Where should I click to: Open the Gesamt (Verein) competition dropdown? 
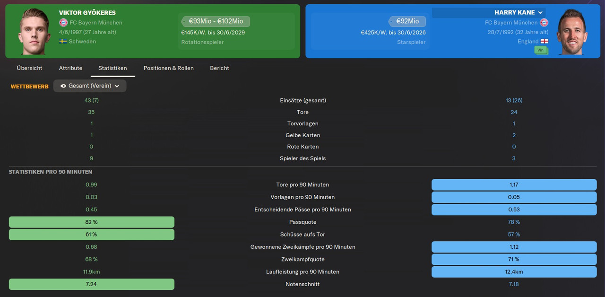tap(90, 86)
